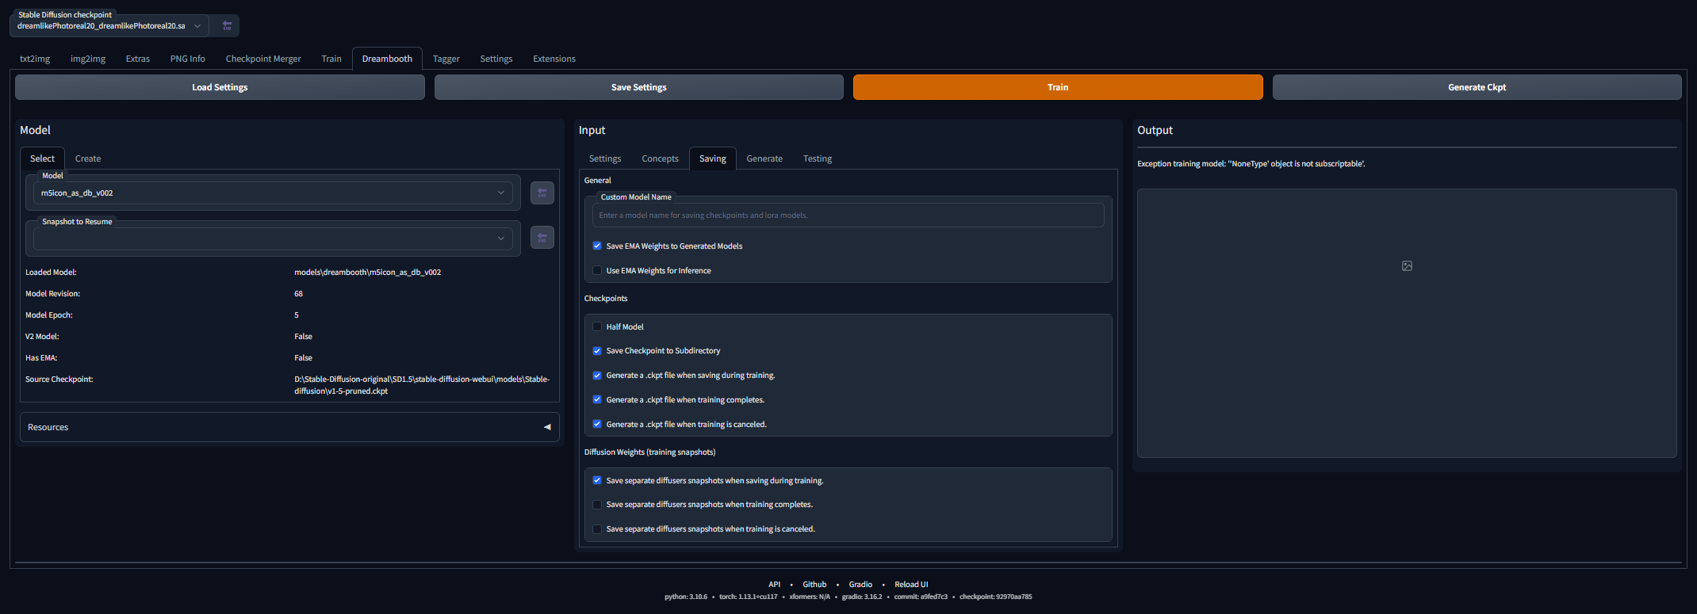
Task: Switch to the img2img tab
Action: pos(88,59)
